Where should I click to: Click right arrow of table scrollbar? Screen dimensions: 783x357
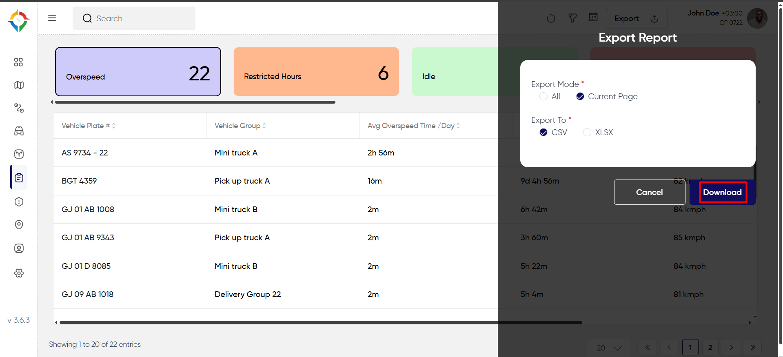(750, 322)
